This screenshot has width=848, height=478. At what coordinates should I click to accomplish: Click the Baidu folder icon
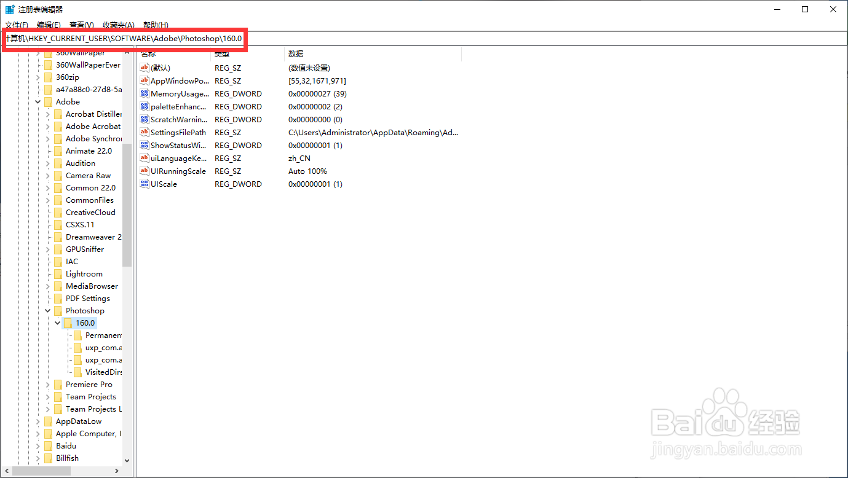49,446
